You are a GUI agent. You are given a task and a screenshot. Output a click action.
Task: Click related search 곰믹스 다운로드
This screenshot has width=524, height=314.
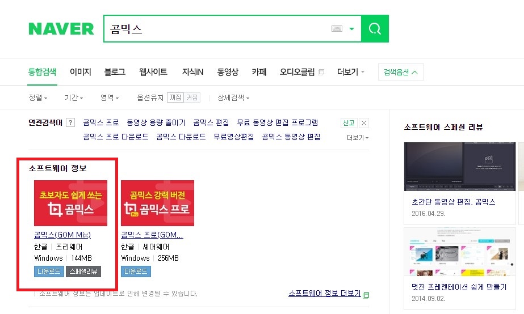pyautogui.click(x=181, y=137)
